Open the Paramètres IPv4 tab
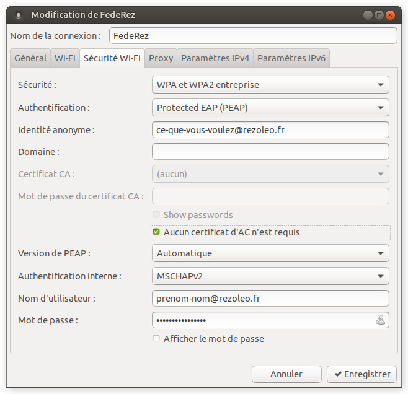This screenshot has width=408, height=394. coord(215,58)
